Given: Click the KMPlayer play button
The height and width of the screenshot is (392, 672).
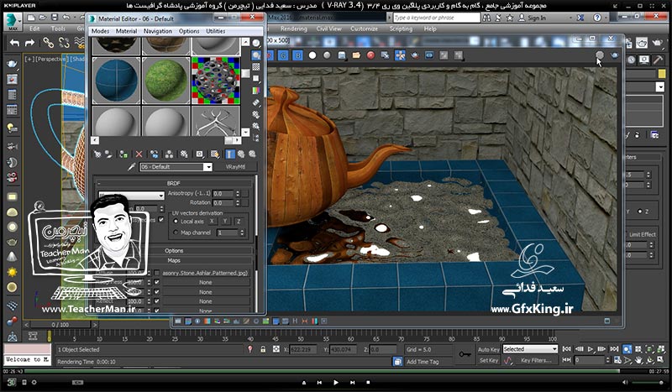Looking at the screenshot, I should (335, 382).
